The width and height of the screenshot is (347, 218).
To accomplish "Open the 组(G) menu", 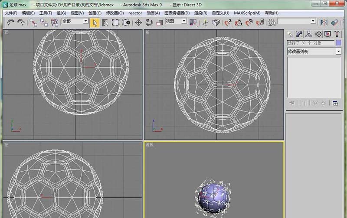I will (61, 13).
